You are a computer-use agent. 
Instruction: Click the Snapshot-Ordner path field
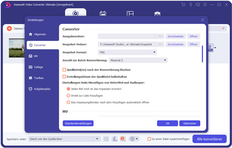[x=126, y=44]
